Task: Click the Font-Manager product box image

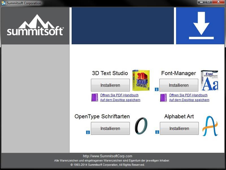Action: [x=209, y=80]
